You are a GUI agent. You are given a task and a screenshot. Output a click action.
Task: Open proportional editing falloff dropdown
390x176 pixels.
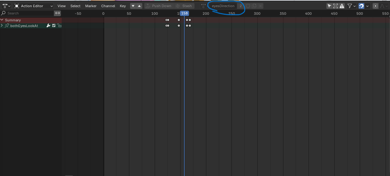tap(383, 6)
